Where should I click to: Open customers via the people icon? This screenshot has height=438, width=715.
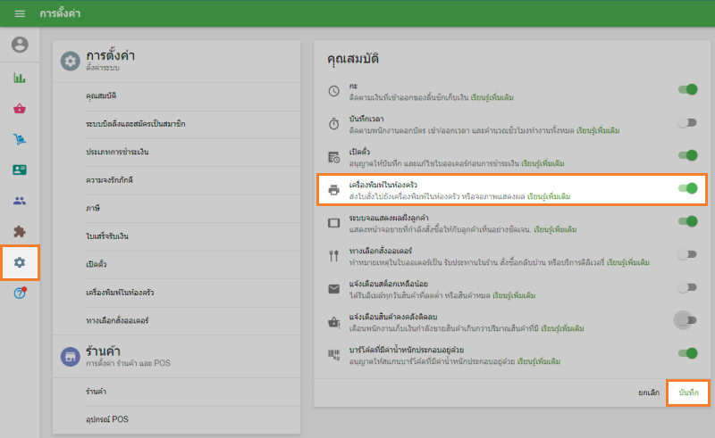point(20,201)
